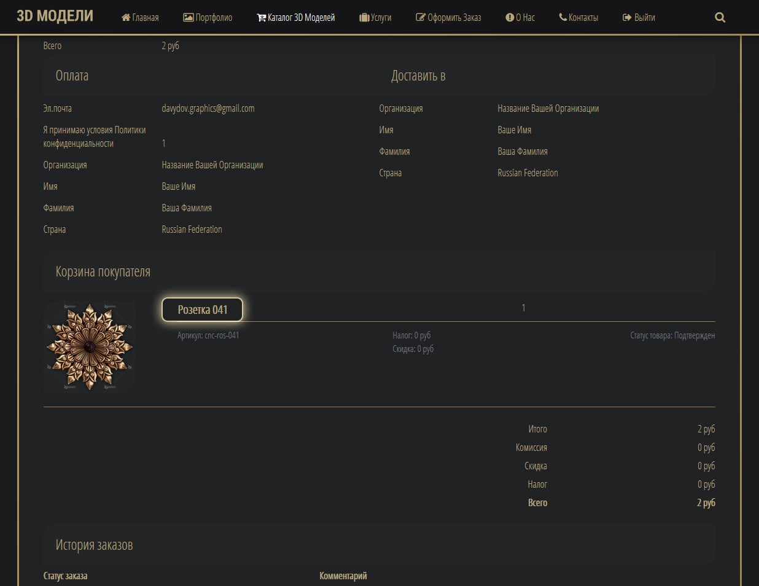The image size is (759, 586).
Task: Open the О Нас page
Action: (525, 18)
